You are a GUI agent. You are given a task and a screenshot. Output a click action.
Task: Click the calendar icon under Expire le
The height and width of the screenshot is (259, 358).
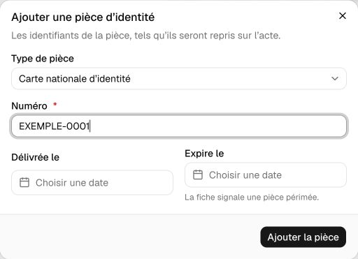pyautogui.click(x=198, y=175)
